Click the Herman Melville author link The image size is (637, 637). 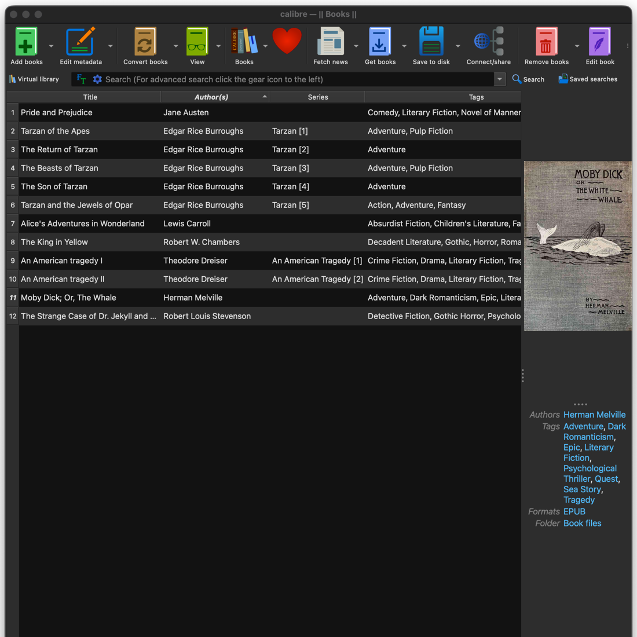click(x=594, y=415)
